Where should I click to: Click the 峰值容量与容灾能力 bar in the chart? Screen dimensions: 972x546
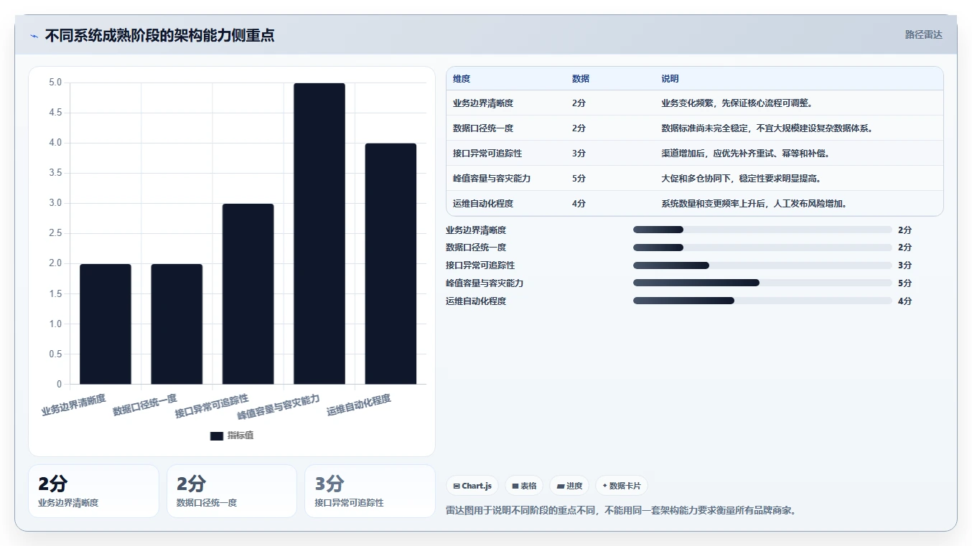[x=319, y=234]
